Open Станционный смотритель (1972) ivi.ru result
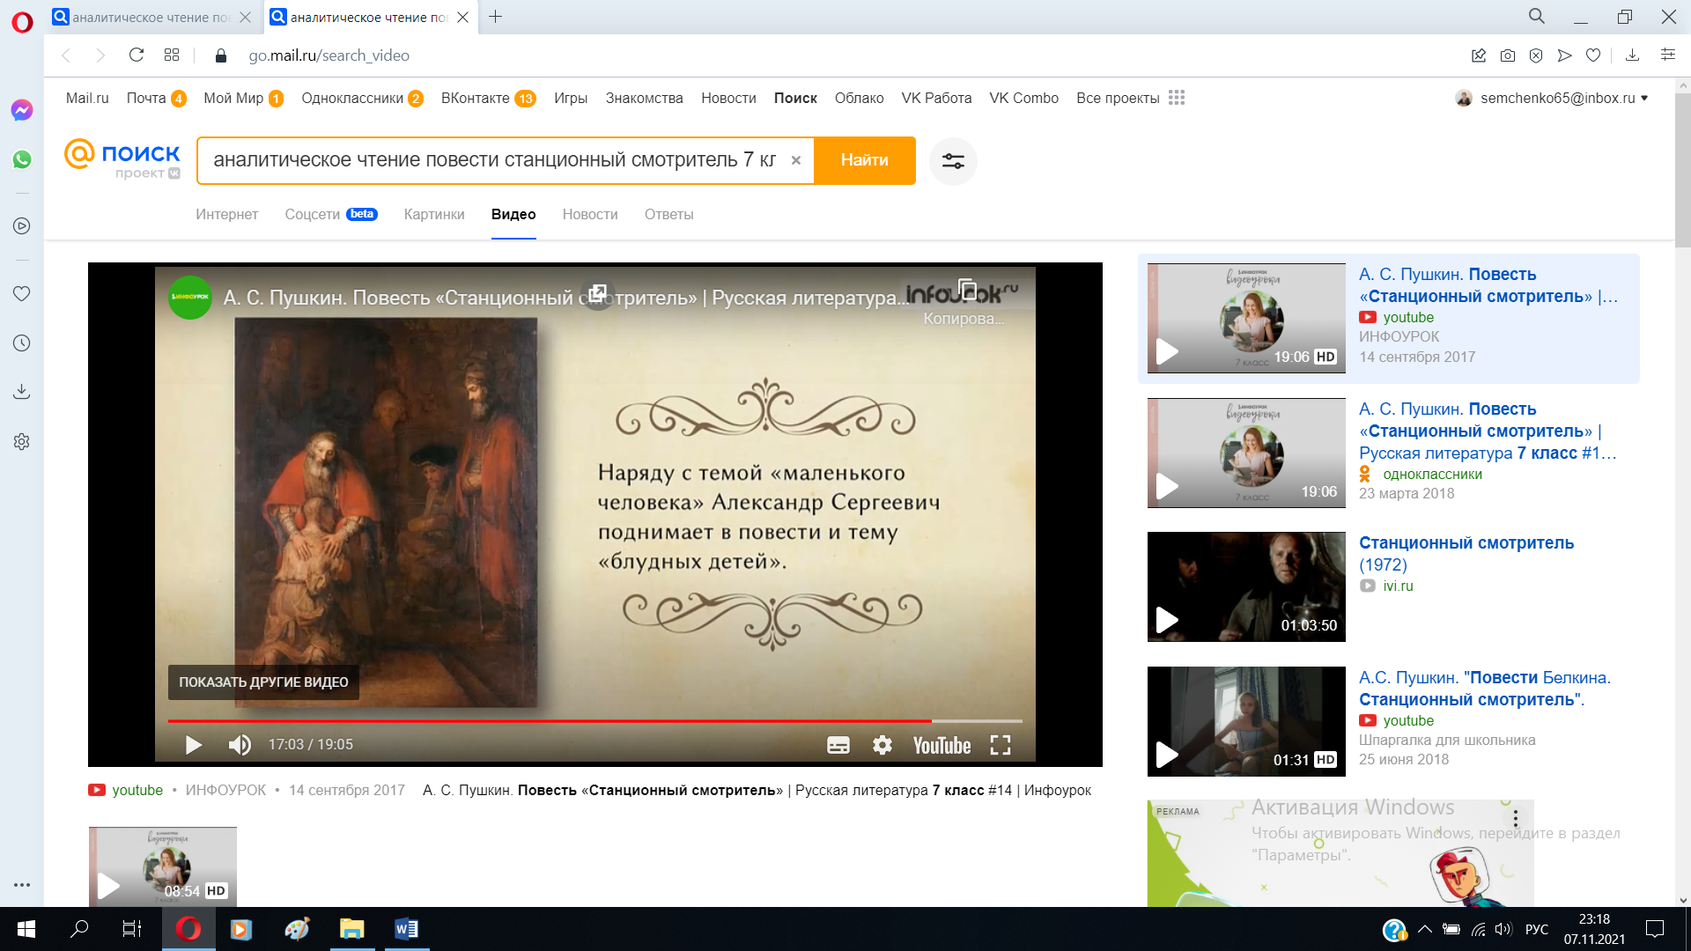This screenshot has width=1691, height=951. coord(1466,554)
